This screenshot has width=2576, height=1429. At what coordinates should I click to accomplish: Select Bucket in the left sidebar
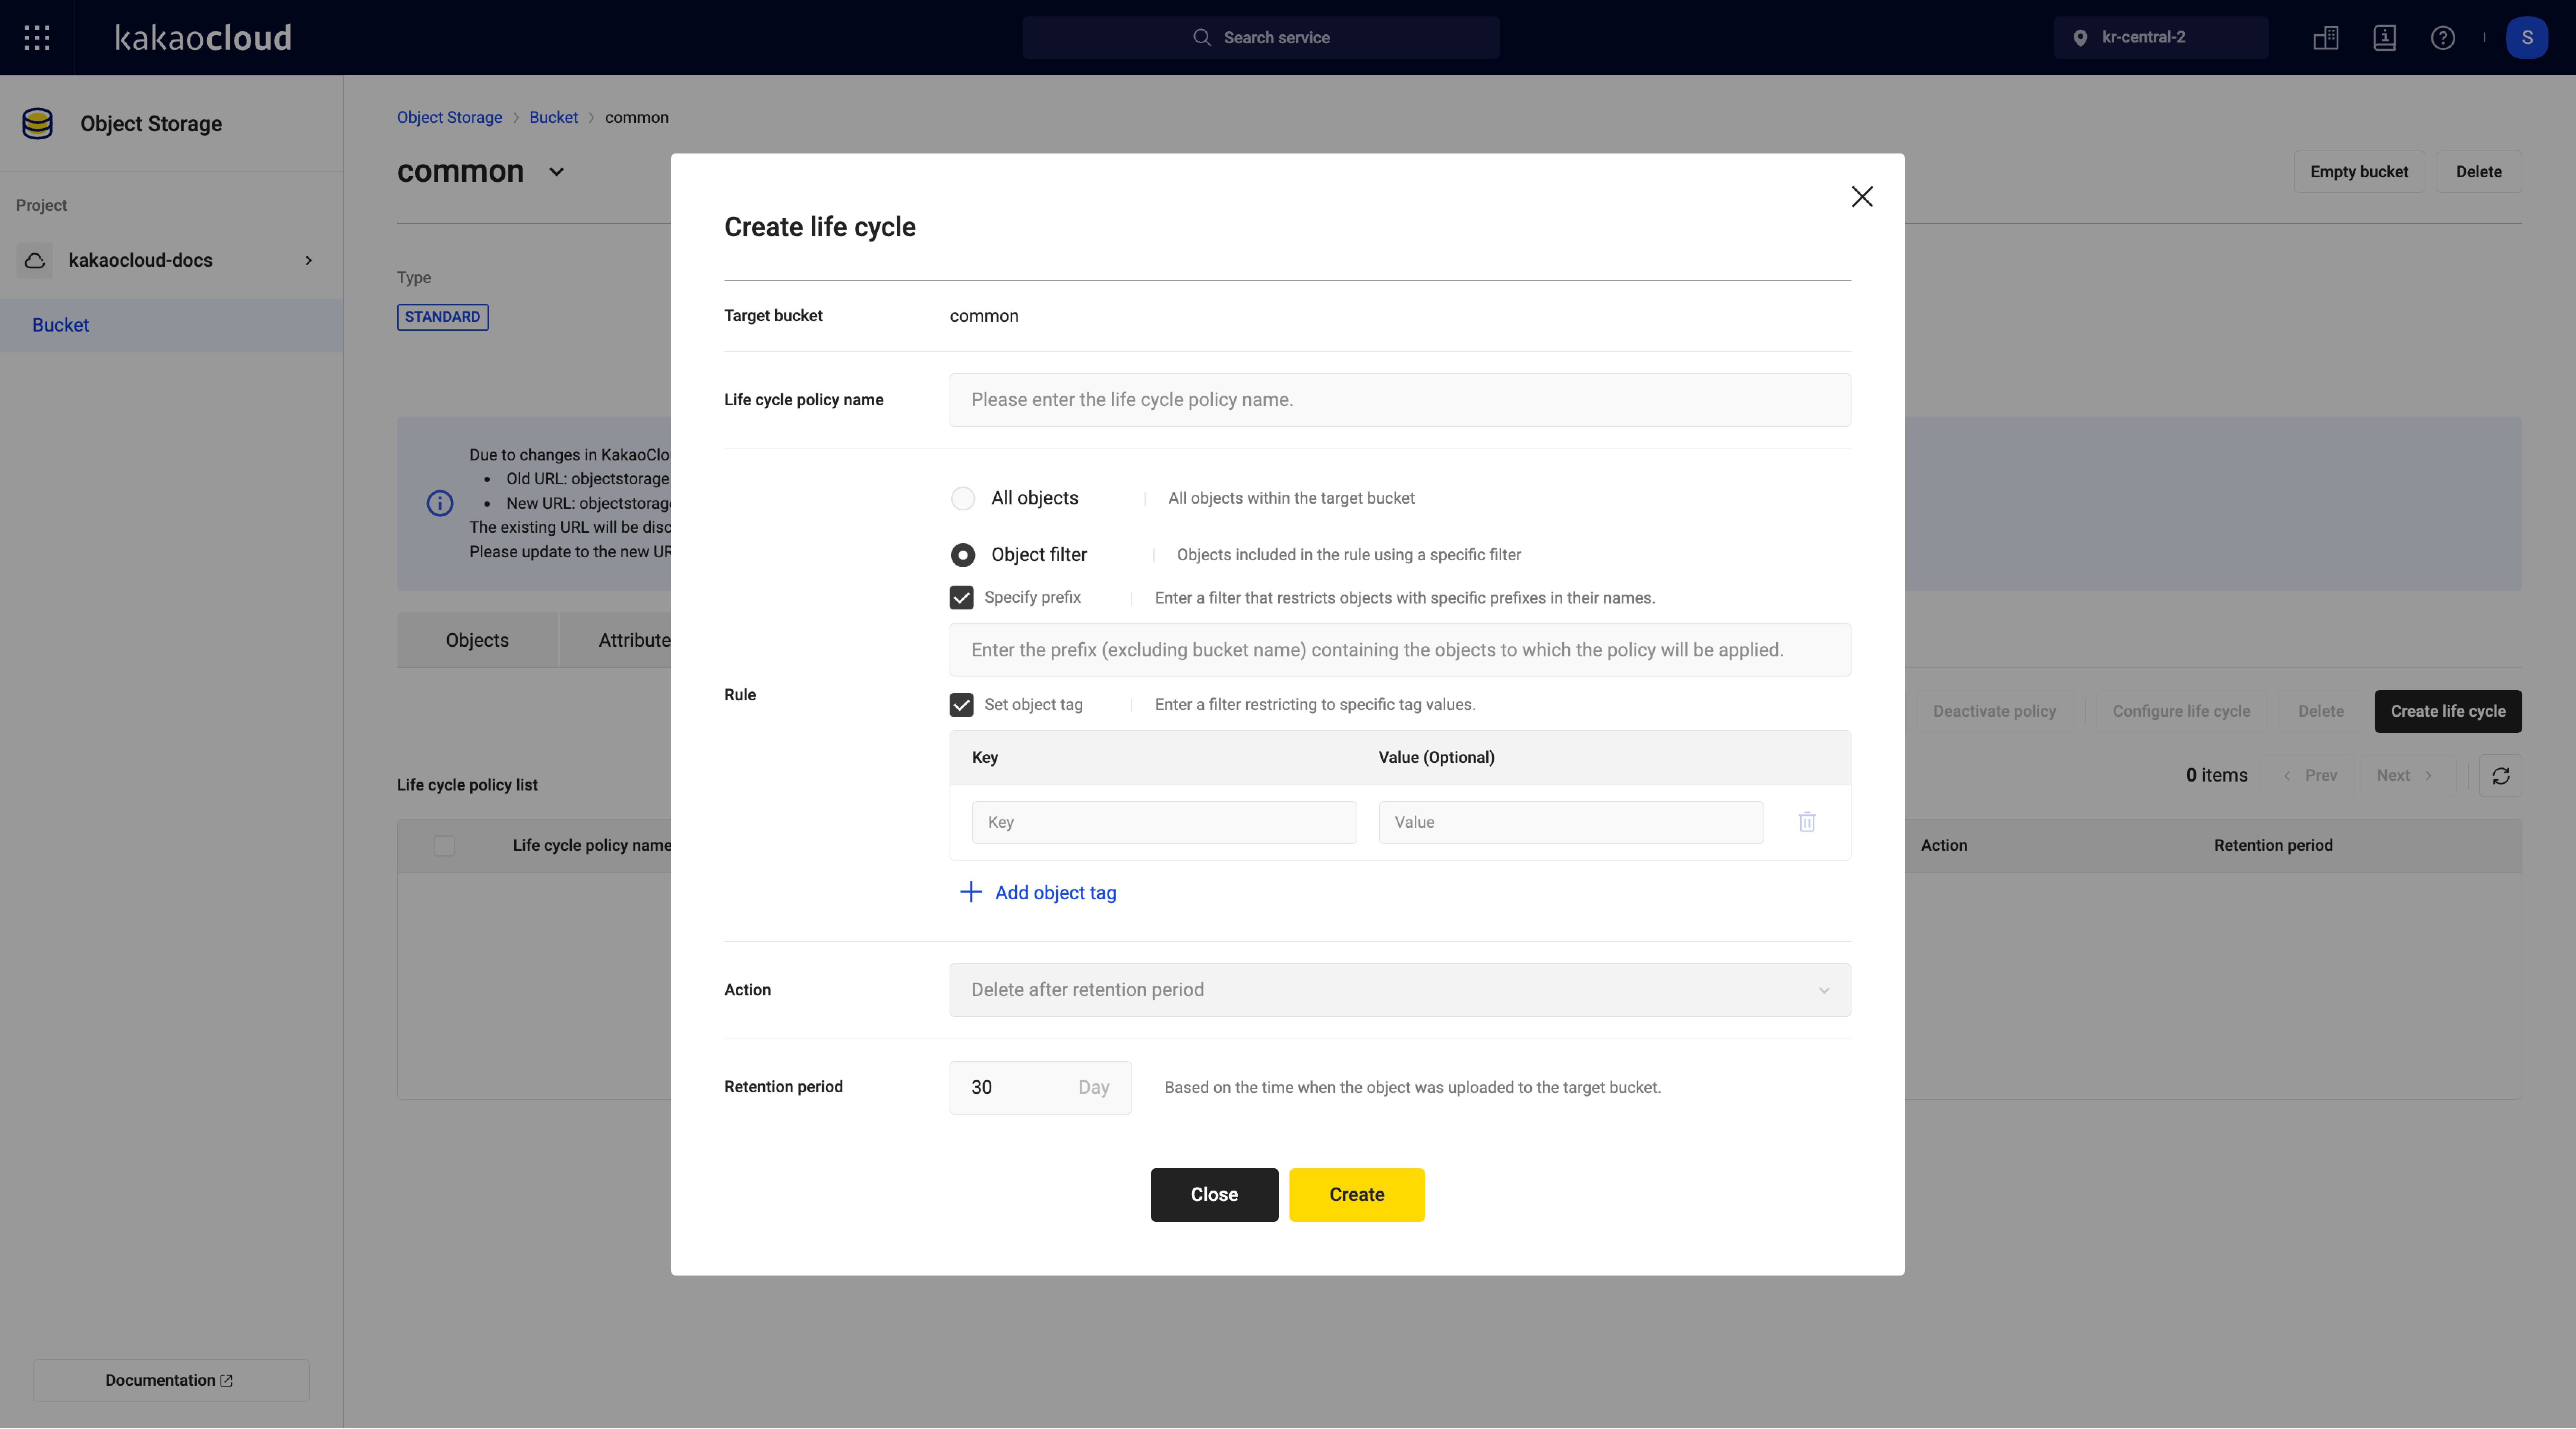tap(60, 325)
